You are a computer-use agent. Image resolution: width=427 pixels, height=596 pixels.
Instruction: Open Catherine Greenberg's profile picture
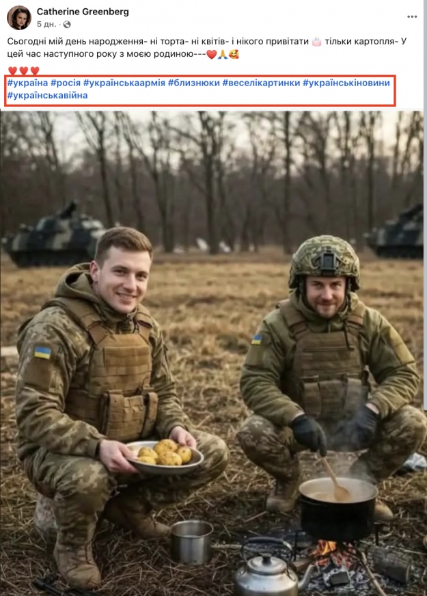[18, 18]
